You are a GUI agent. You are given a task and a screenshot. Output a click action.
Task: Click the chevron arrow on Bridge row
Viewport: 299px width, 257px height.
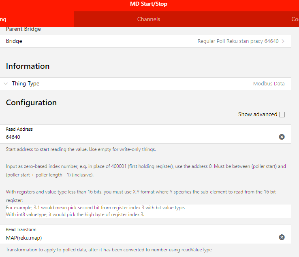tap(283, 41)
